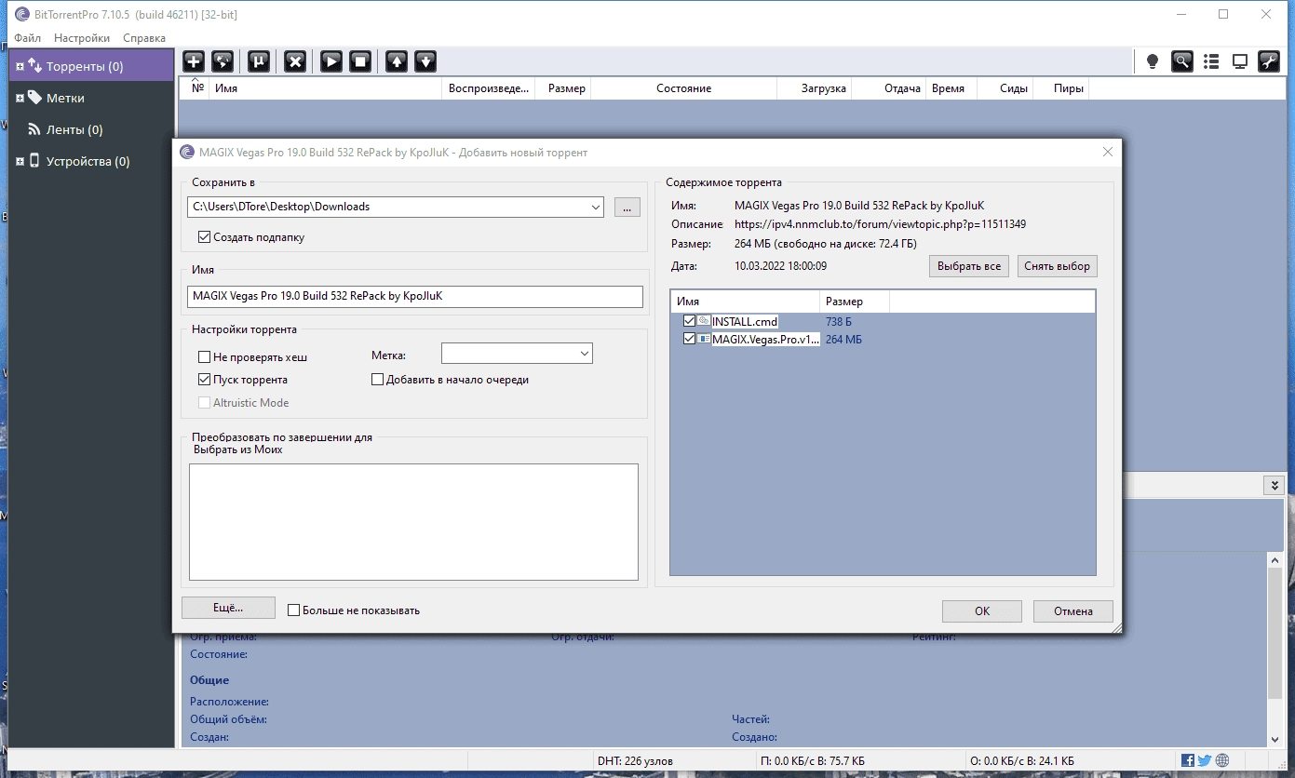Click the details pane vertical scrollbar thumb
Image resolution: width=1295 pixels, height=778 pixels.
click(x=1275, y=633)
